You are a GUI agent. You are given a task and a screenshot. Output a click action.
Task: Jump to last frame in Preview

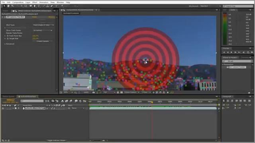239,52
